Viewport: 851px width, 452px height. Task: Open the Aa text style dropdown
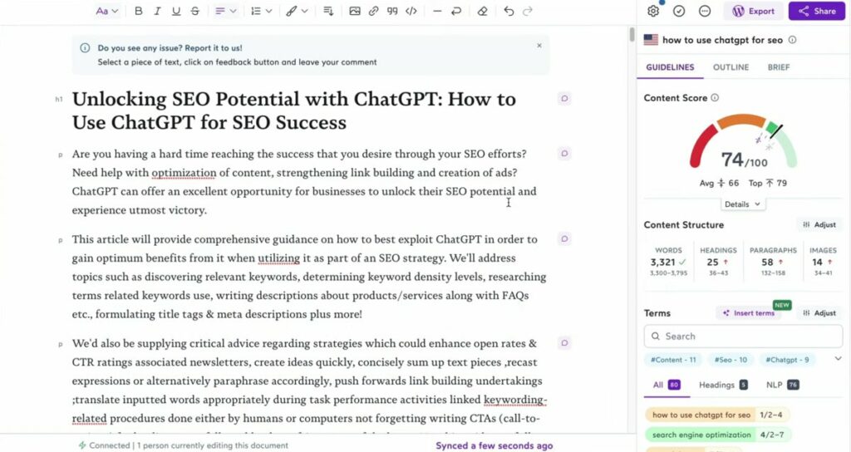(x=107, y=11)
